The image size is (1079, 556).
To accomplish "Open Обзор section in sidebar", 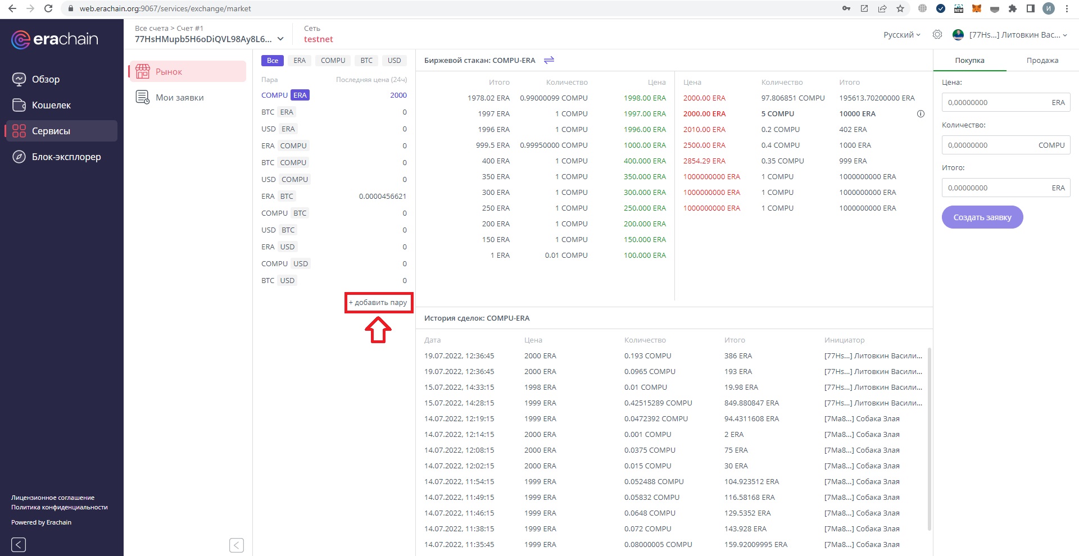I will (46, 79).
